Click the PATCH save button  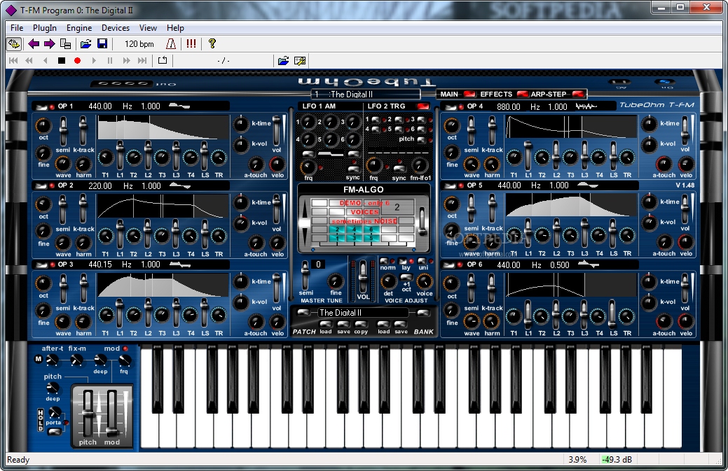point(343,324)
